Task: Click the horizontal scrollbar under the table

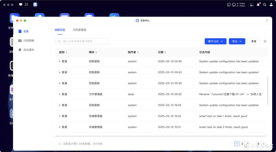Action: (x=161, y=136)
